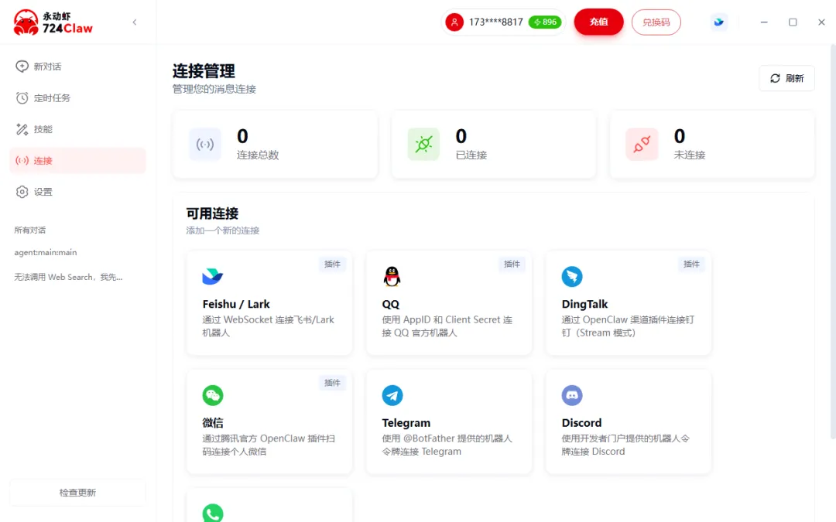
Task: Click the 技能 magic wand icon
Action: click(22, 129)
